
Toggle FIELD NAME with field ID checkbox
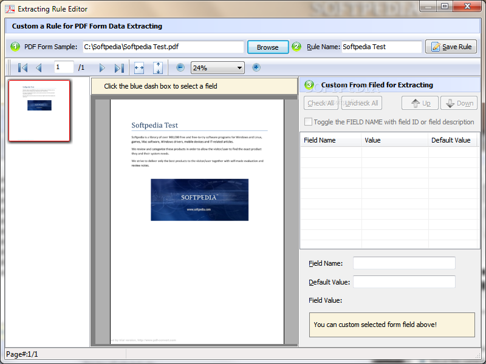pos(309,122)
